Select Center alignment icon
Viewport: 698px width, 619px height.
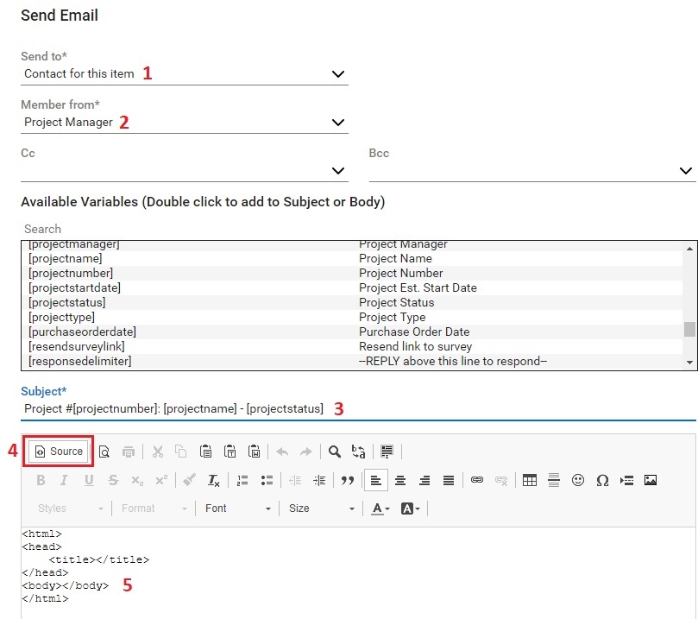tap(400, 480)
